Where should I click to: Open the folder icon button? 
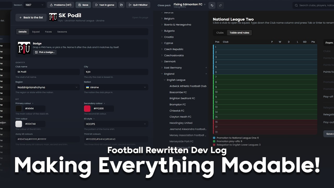(x=121, y=5)
